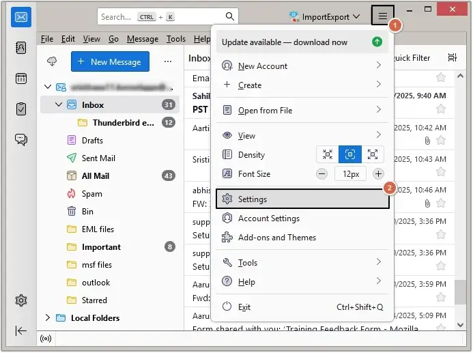Select the Spam folder
This screenshot has width=473, height=353.
click(x=110, y=194)
